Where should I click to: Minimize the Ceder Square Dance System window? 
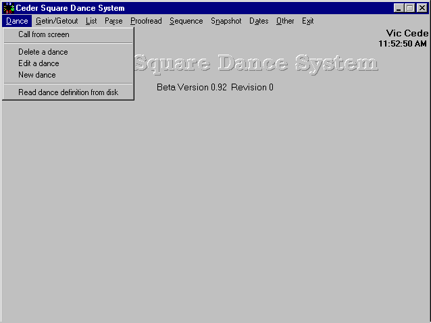click(x=399, y=8)
